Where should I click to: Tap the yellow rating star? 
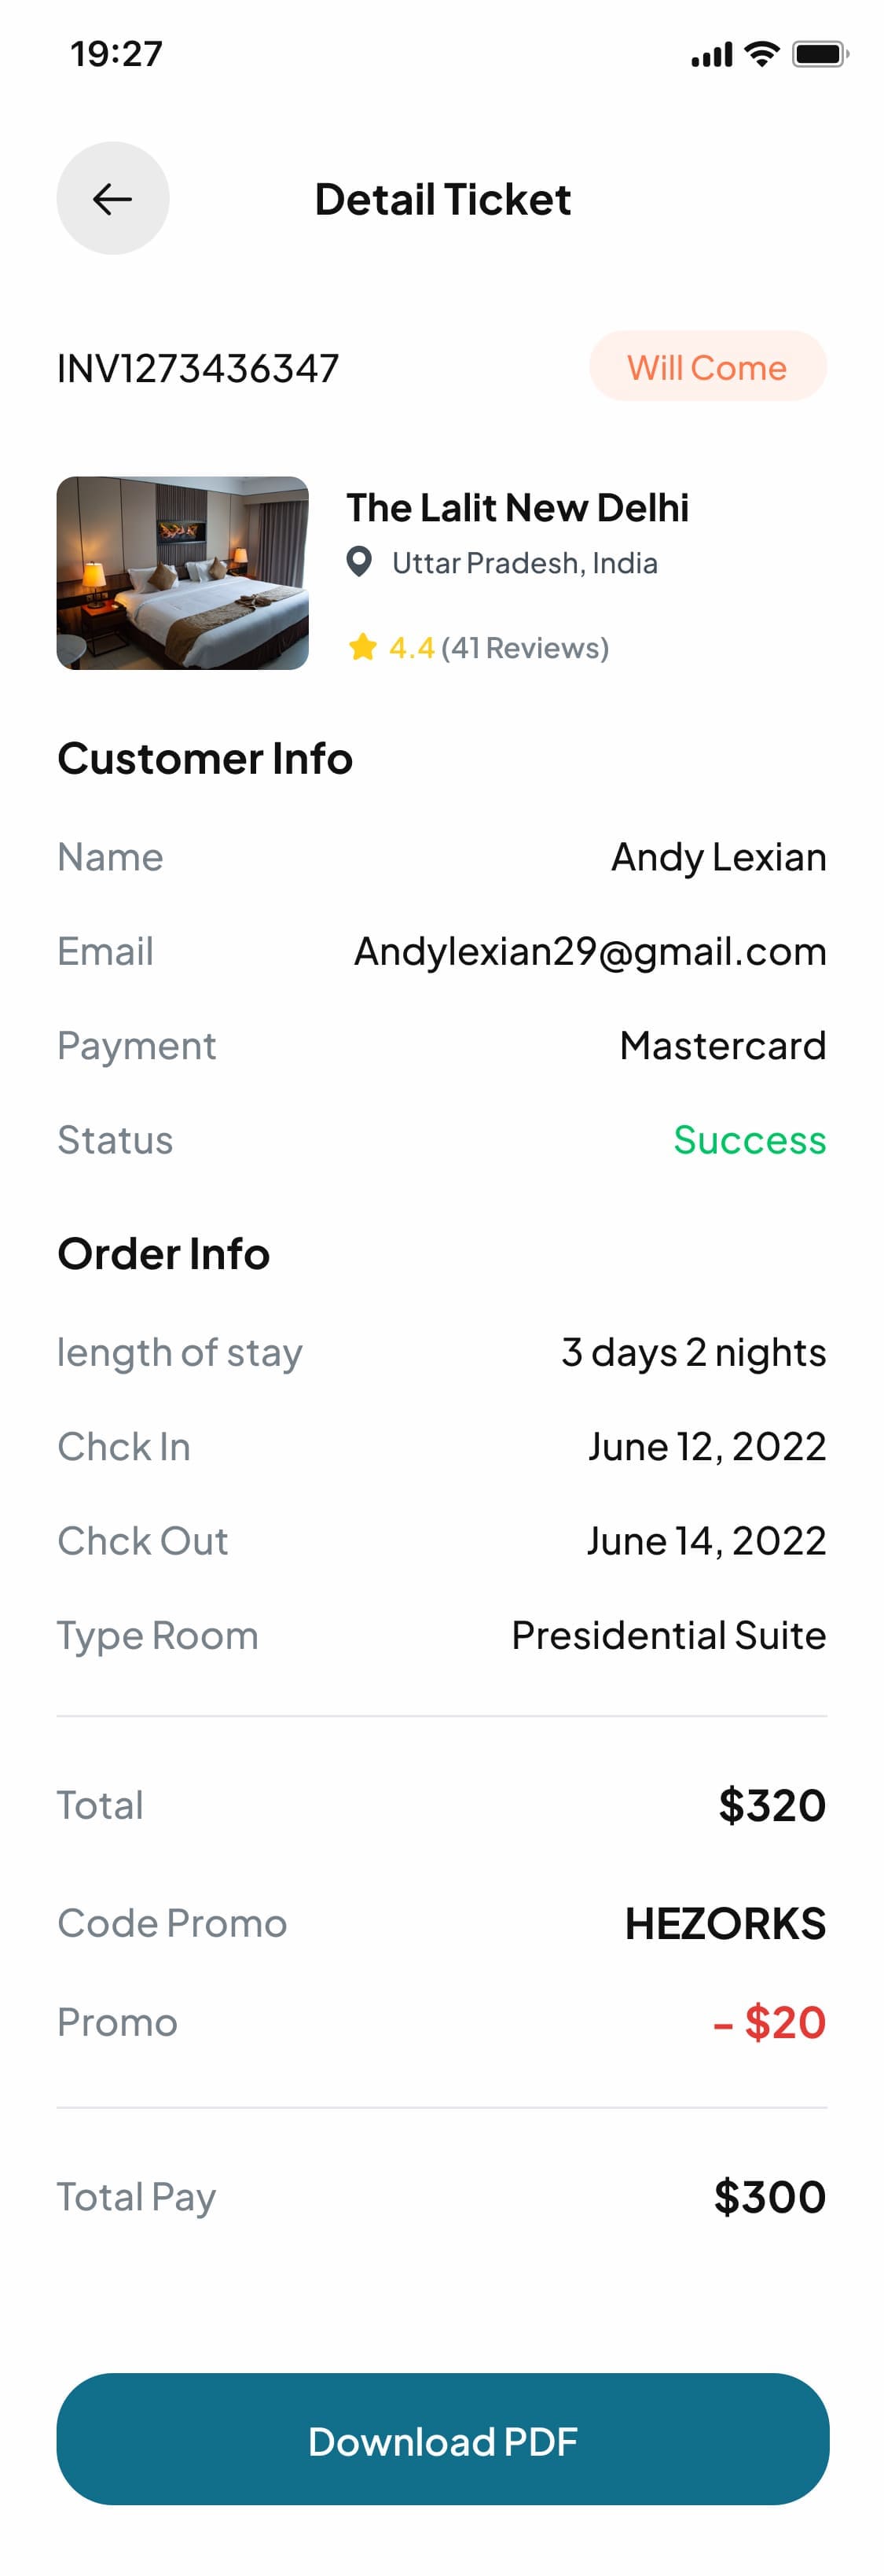[361, 647]
